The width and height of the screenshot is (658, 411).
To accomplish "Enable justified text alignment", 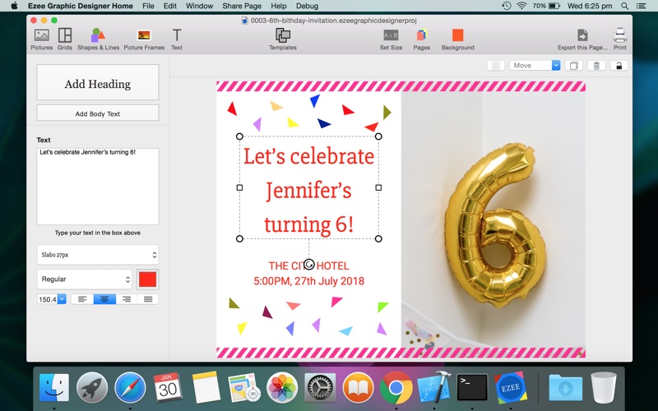I will pyautogui.click(x=148, y=299).
